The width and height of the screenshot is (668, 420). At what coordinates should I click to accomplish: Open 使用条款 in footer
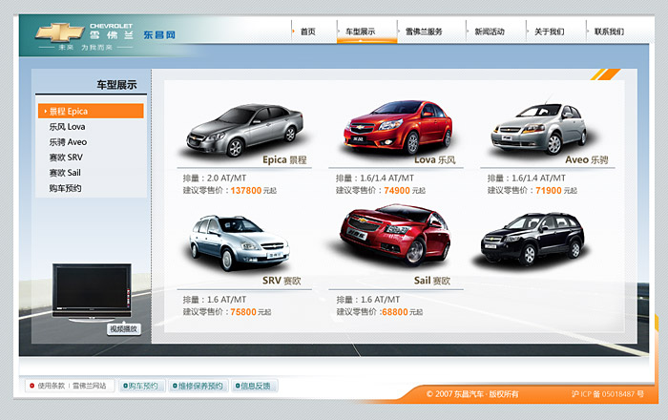click(x=52, y=386)
